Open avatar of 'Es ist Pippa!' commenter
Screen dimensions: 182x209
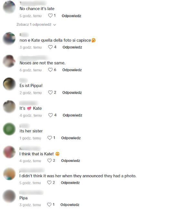(x=9, y=84)
